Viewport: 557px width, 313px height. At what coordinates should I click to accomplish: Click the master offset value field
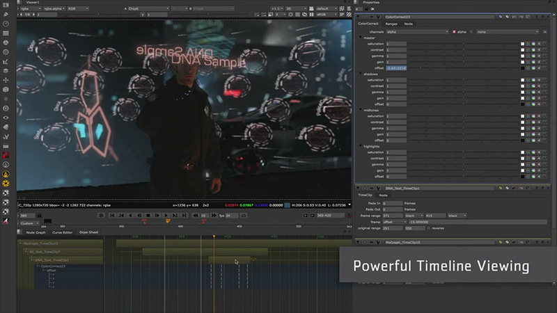pos(396,68)
